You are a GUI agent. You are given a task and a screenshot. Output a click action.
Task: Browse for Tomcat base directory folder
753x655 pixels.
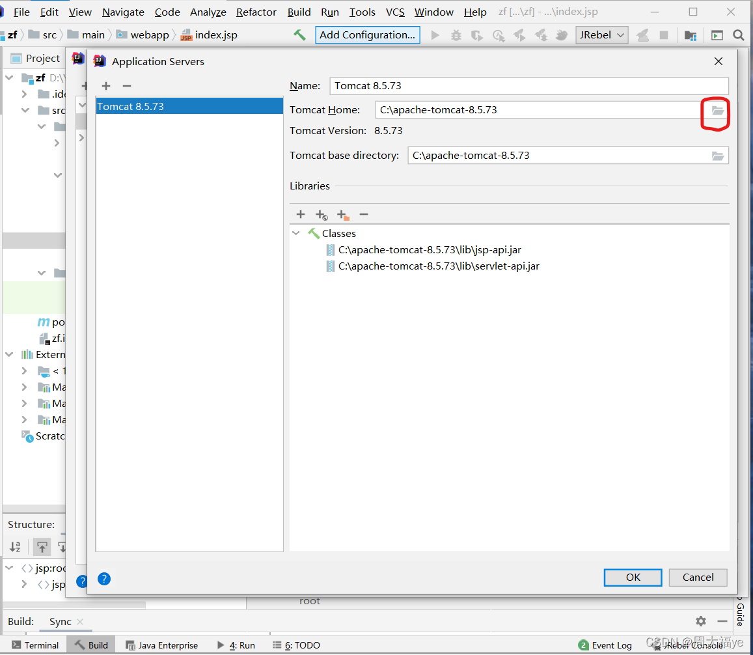pyautogui.click(x=717, y=156)
